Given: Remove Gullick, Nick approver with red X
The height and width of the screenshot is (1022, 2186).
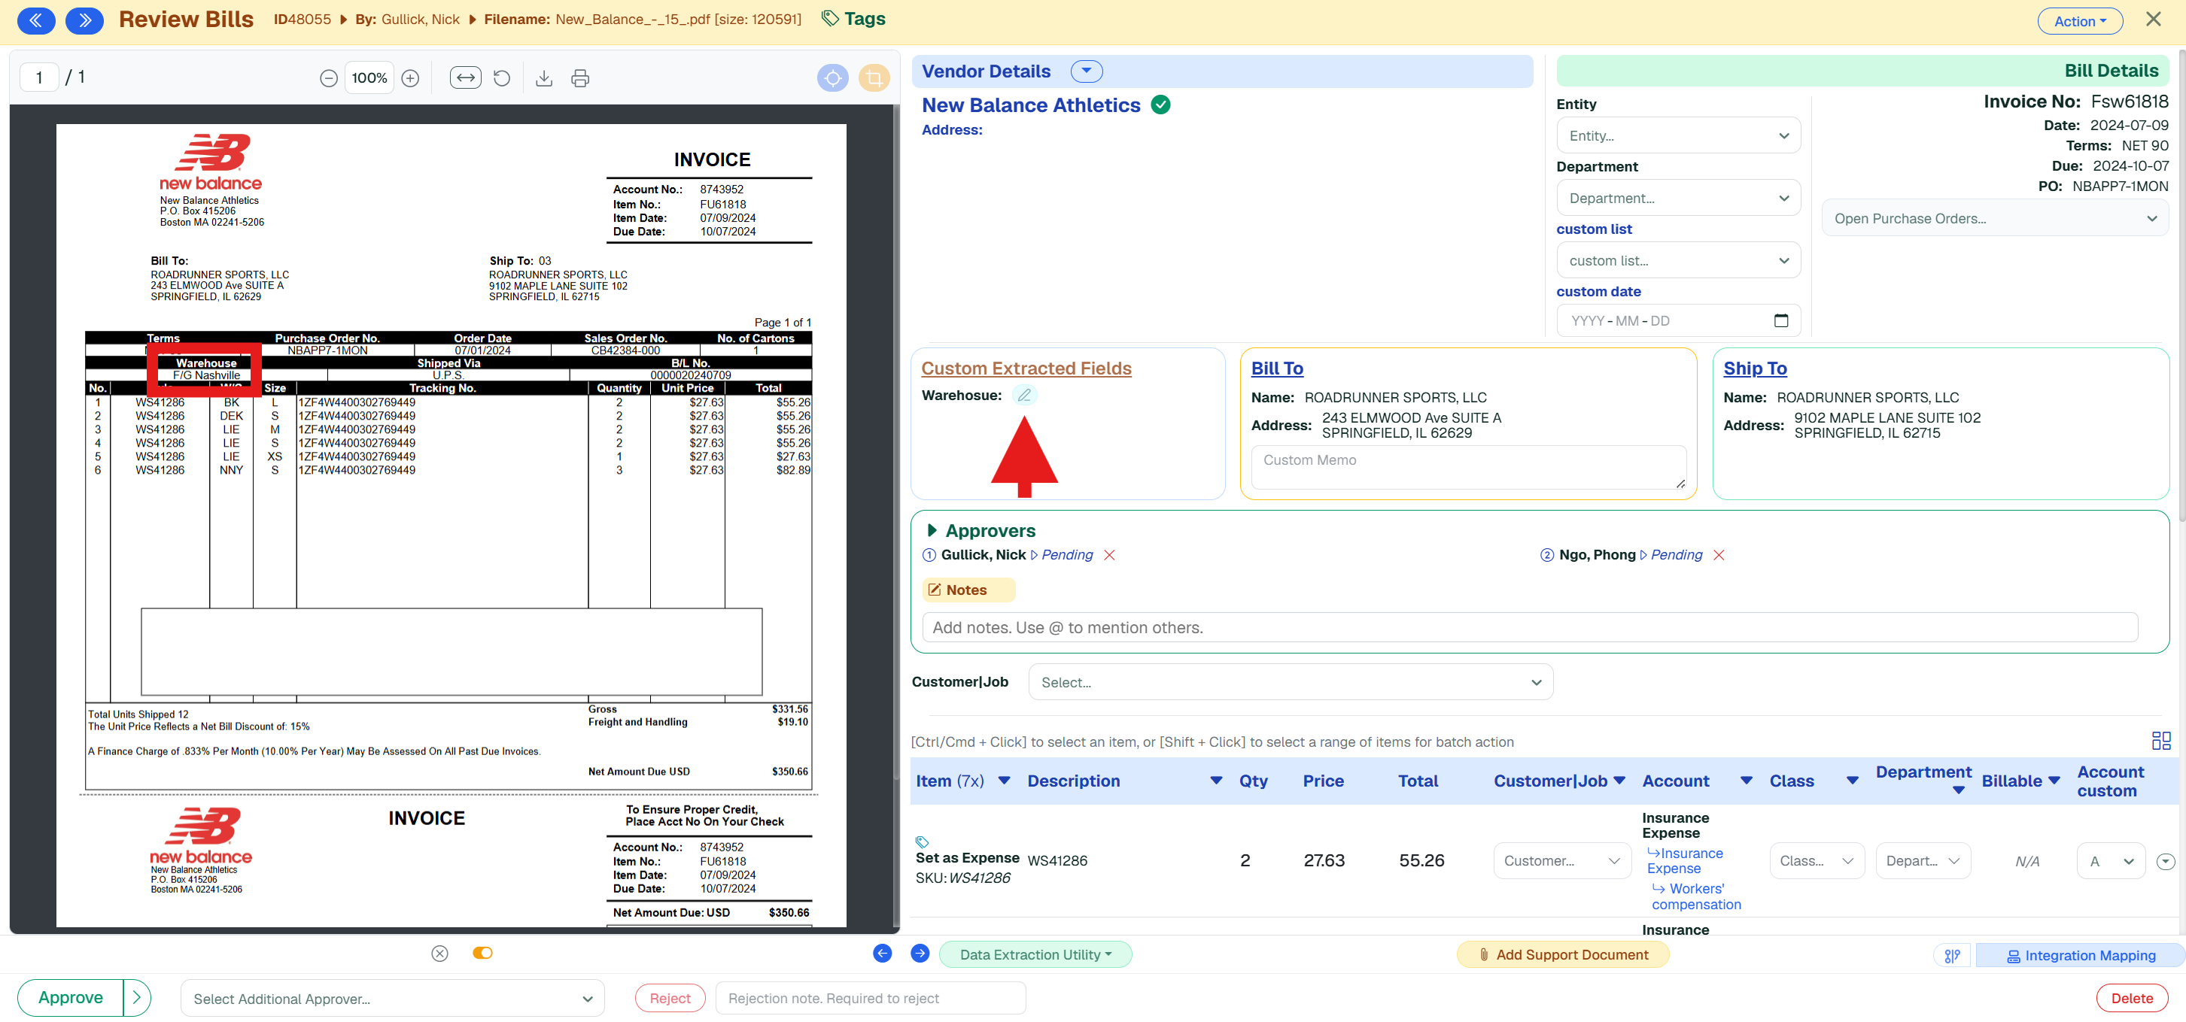Looking at the screenshot, I should [x=1109, y=555].
